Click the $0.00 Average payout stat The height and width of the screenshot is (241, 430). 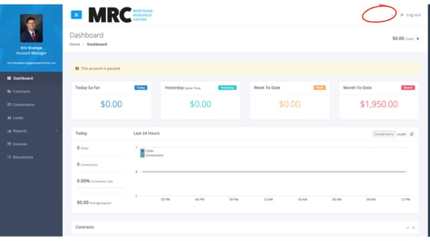(94, 203)
